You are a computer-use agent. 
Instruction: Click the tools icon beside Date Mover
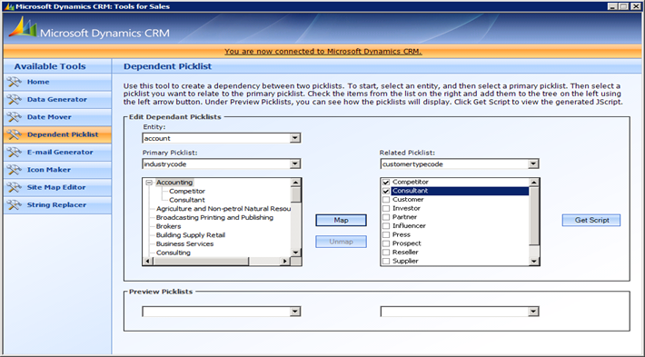[14, 117]
